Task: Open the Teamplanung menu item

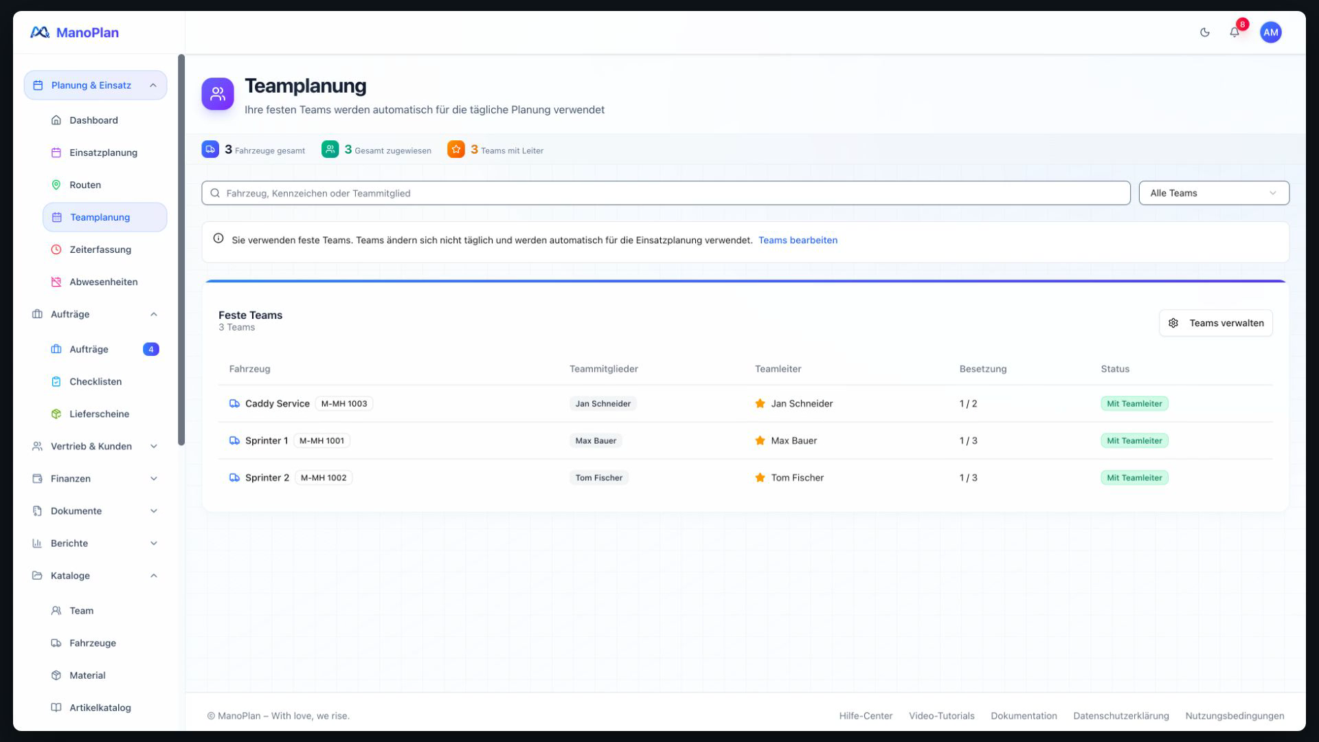Action: (x=104, y=217)
